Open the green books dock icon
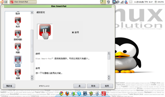Screen dimensions: 165x97 point(91,93)
